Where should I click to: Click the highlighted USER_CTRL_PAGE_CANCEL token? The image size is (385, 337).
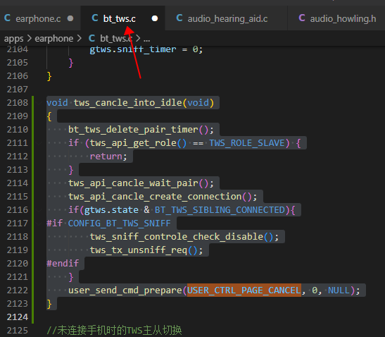click(x=244, y=290)
